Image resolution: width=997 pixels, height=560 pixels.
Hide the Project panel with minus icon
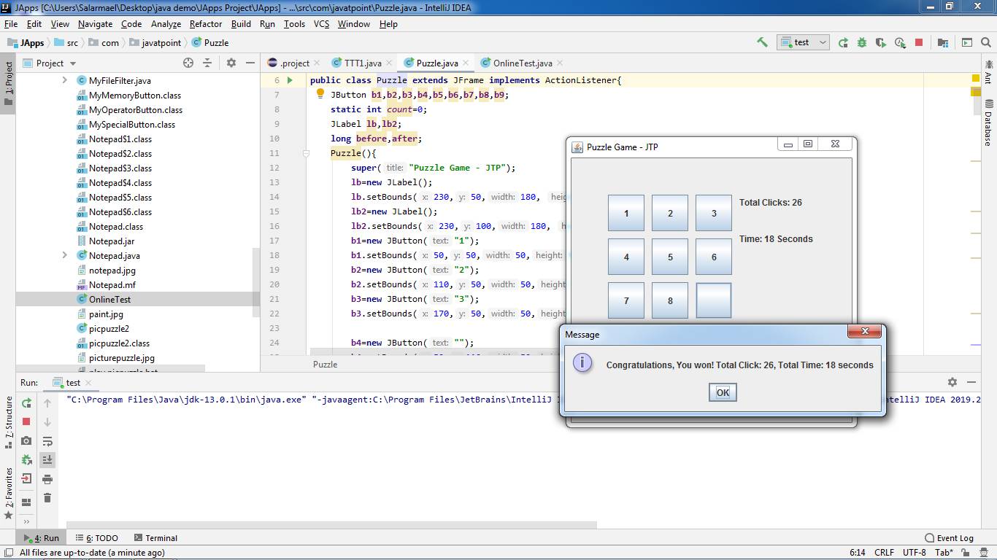250,63
